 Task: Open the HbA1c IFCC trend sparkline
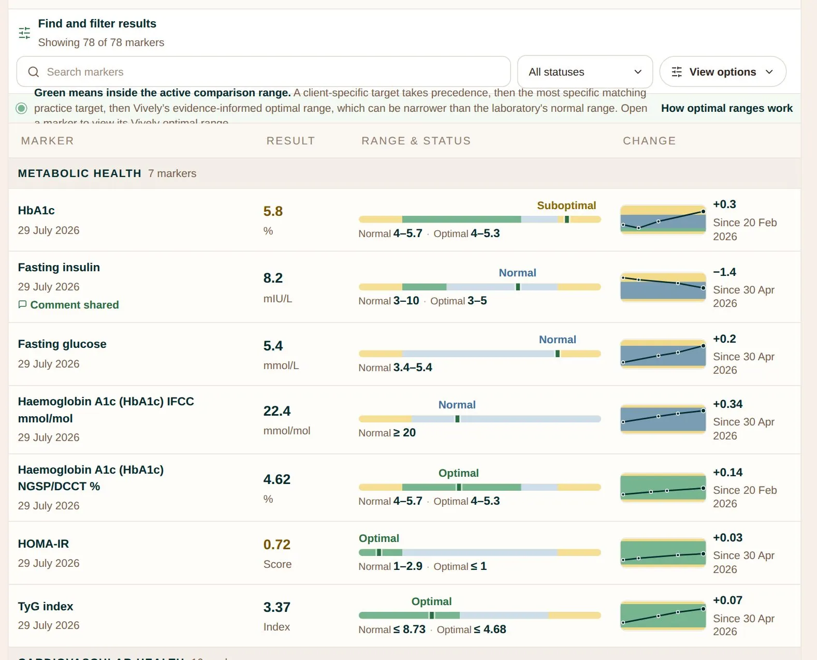point(663,419)
